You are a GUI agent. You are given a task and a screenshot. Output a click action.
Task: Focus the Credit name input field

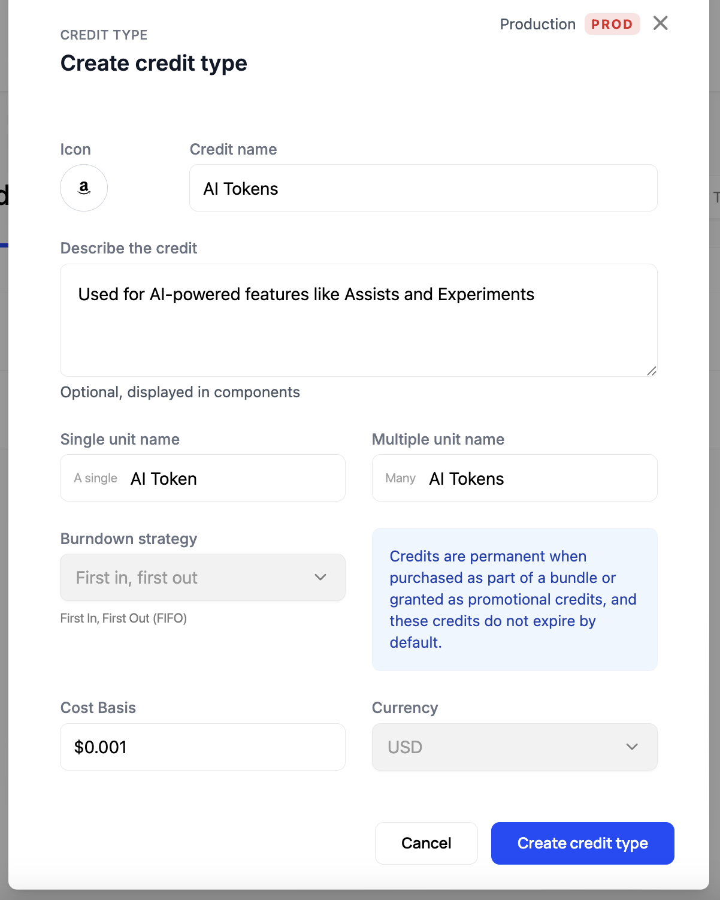click(x=423, y=189)
